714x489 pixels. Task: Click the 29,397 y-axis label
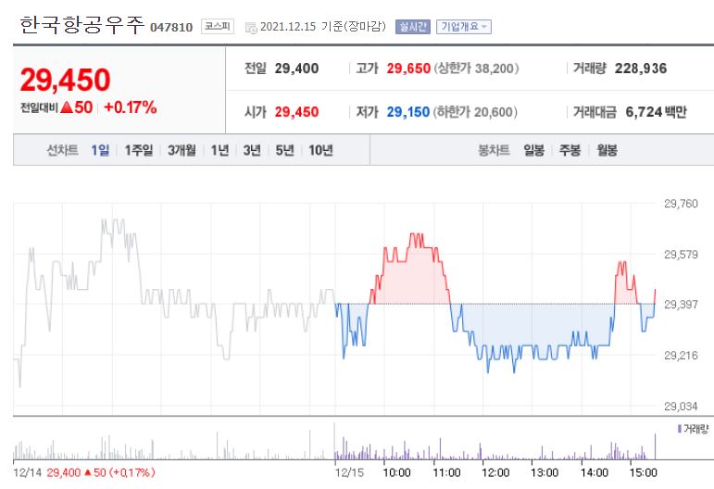coord(681,304)
